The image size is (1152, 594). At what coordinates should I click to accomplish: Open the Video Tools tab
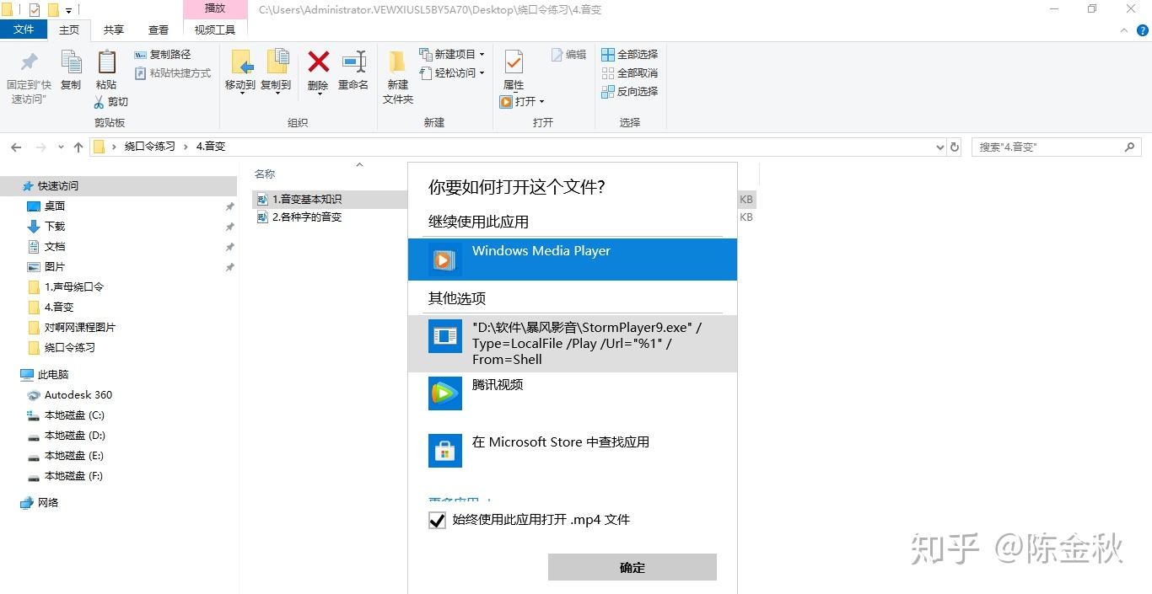click(x=215, y=29)
